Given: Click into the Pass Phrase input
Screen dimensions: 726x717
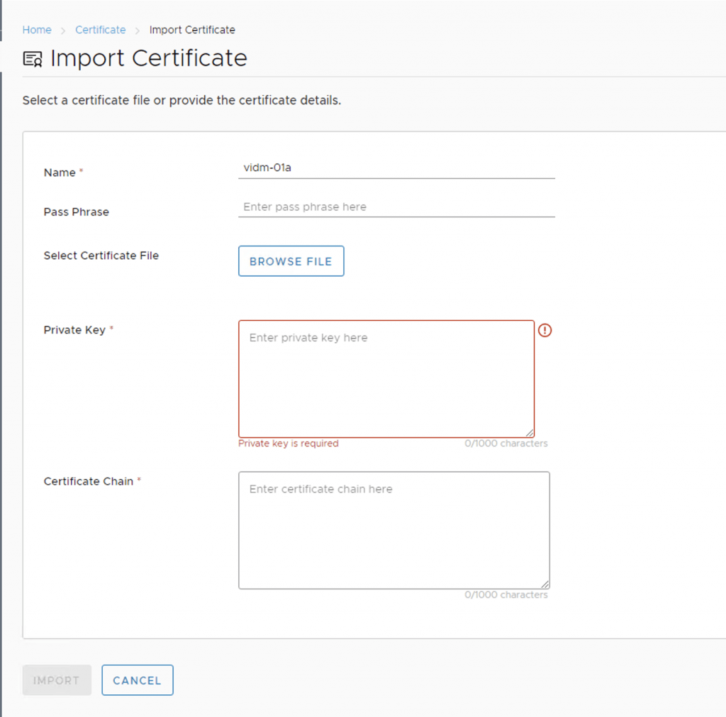Looking at the screenshot, I should click(x=396, y=207).
